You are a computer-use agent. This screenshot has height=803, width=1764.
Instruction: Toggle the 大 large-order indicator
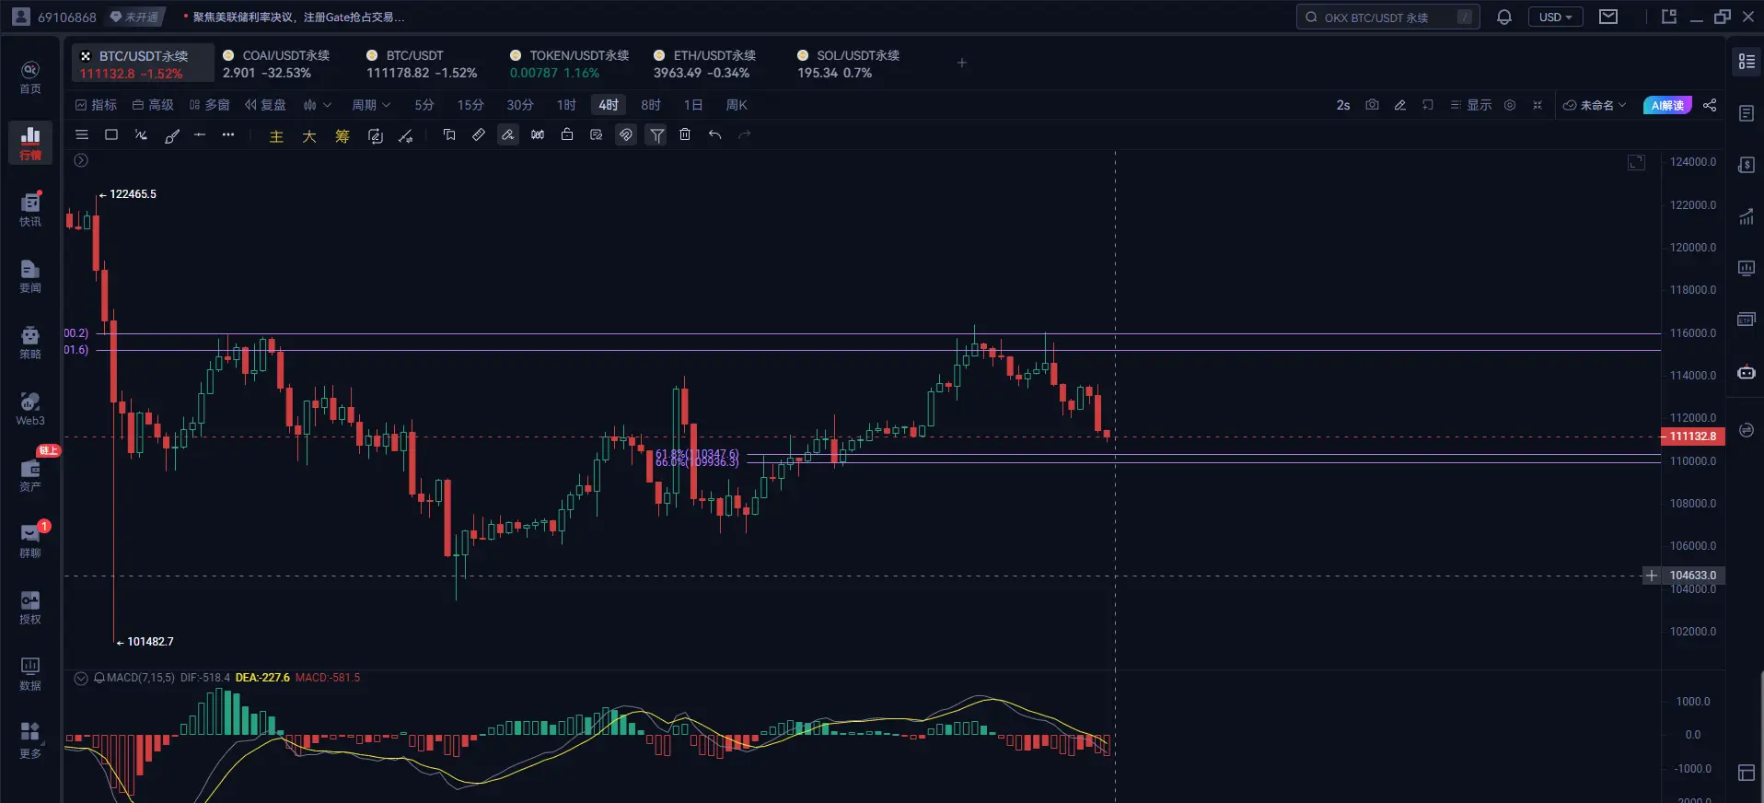click(x=309, y=136)
